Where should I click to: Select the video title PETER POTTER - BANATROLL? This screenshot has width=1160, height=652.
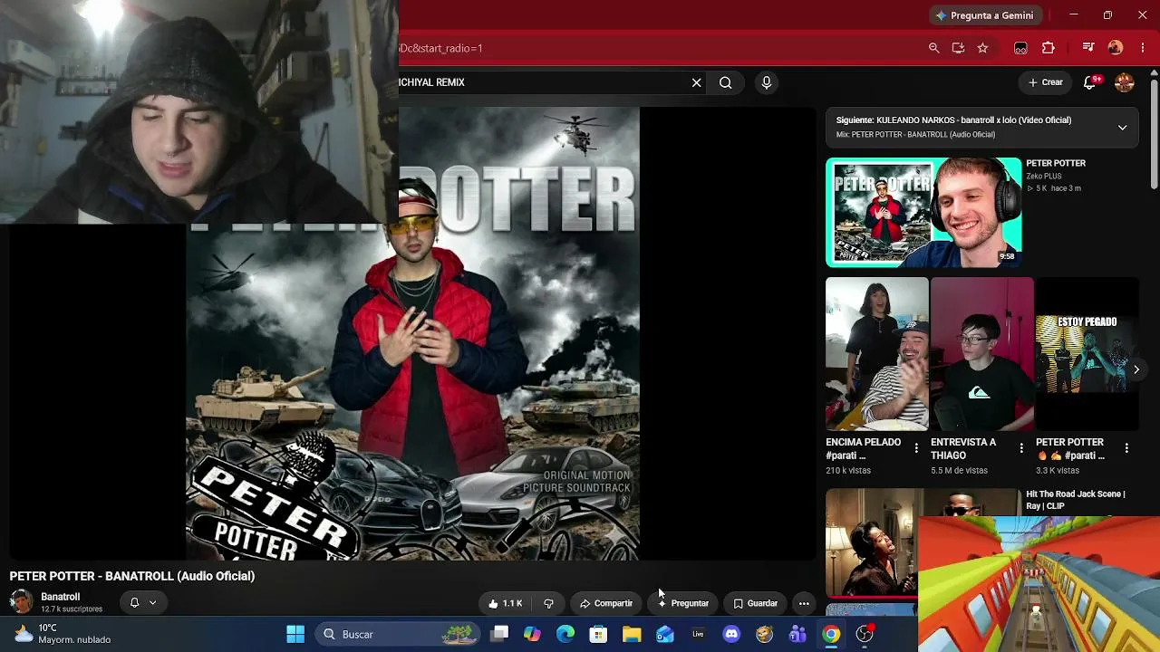click(132, 576)
